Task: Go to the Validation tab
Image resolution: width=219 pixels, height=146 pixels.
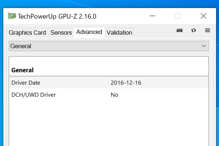Action: pyautogui.click(x=119, y=32)
